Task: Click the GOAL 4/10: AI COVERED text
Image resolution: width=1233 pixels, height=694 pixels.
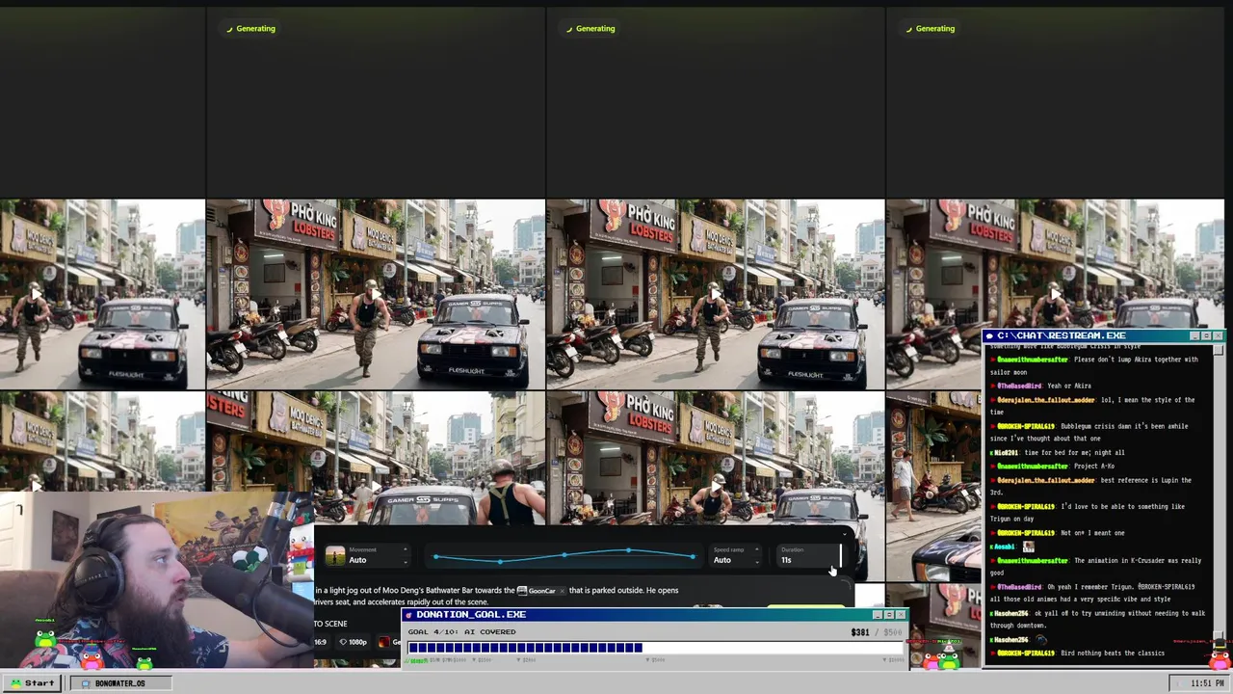Action: tap(461, 632)
